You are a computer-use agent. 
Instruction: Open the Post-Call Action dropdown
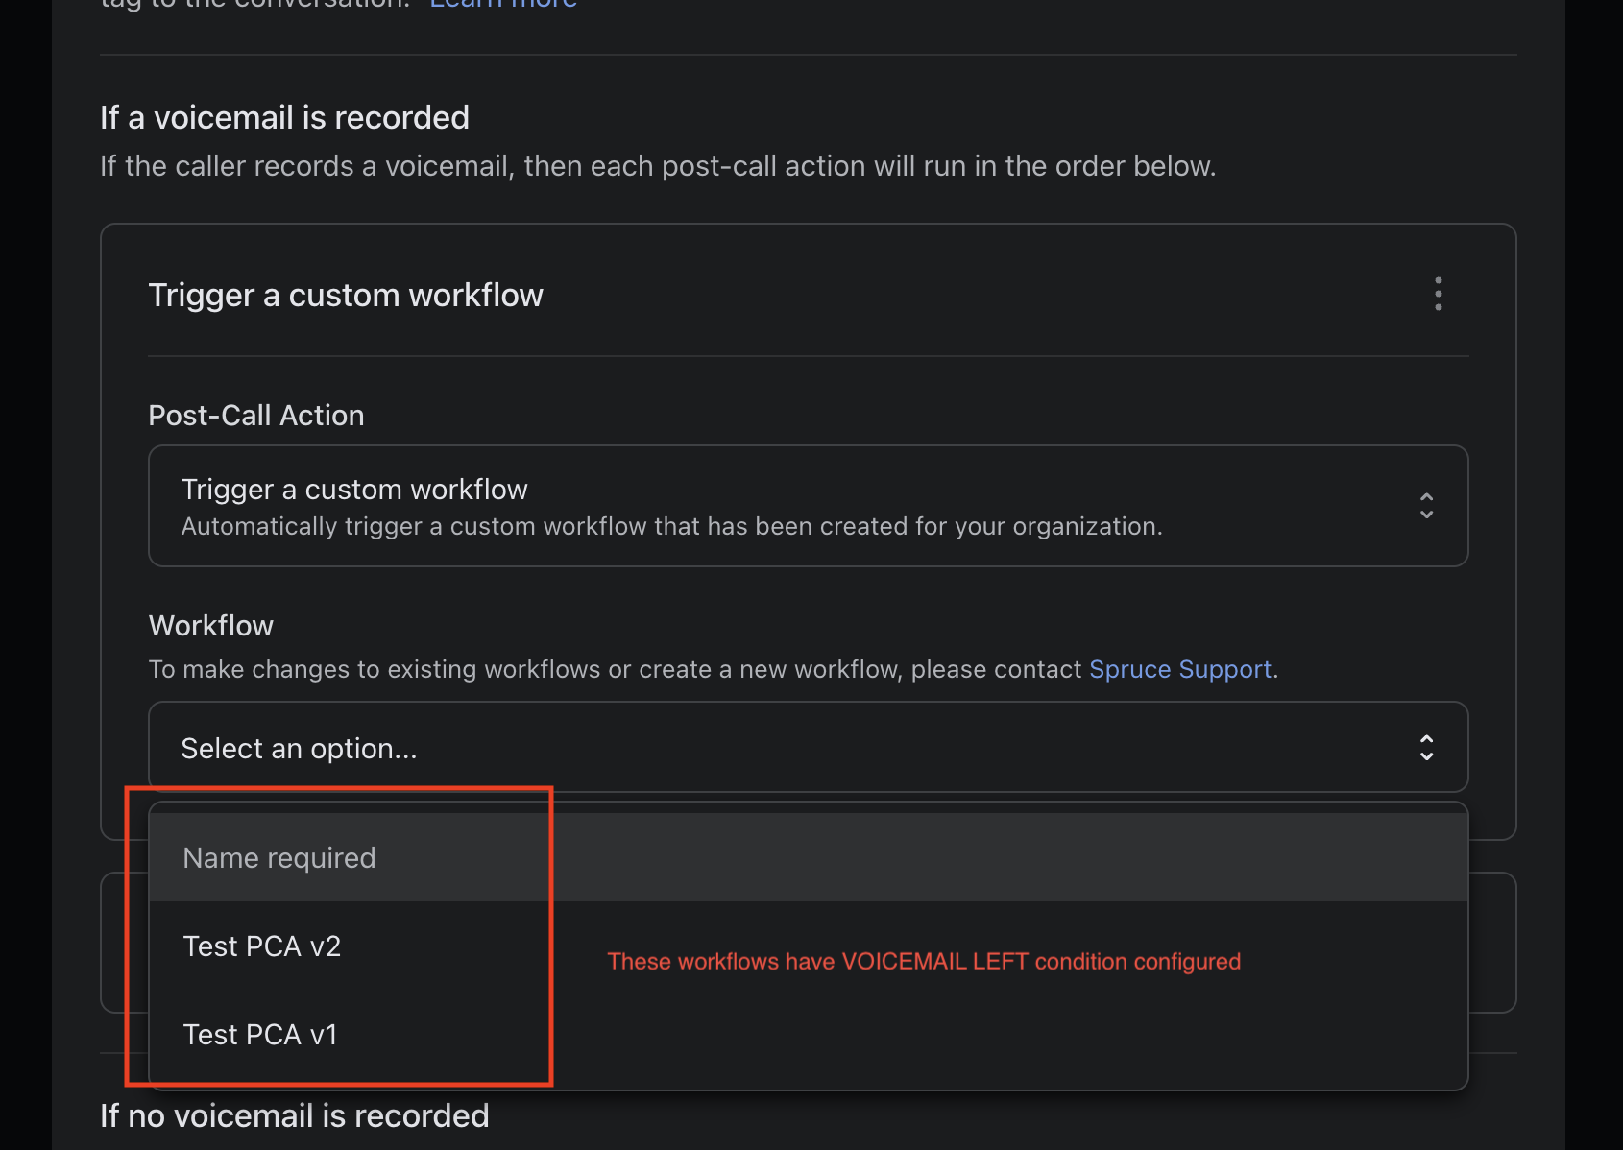point(808,506)
